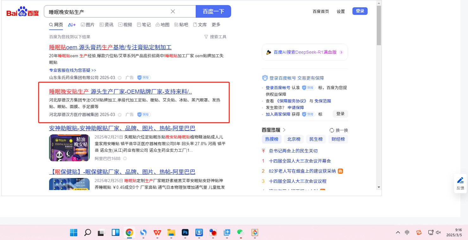Open the 睡眠晚安贴生产 源头生产厂家 result
The height and width of the screenshot is (240, 468).
click(x=121, y=92)
